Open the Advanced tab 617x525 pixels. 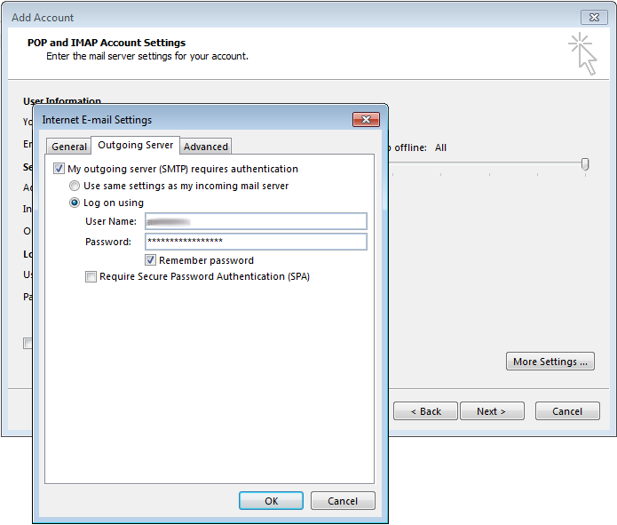click(206, 147)
